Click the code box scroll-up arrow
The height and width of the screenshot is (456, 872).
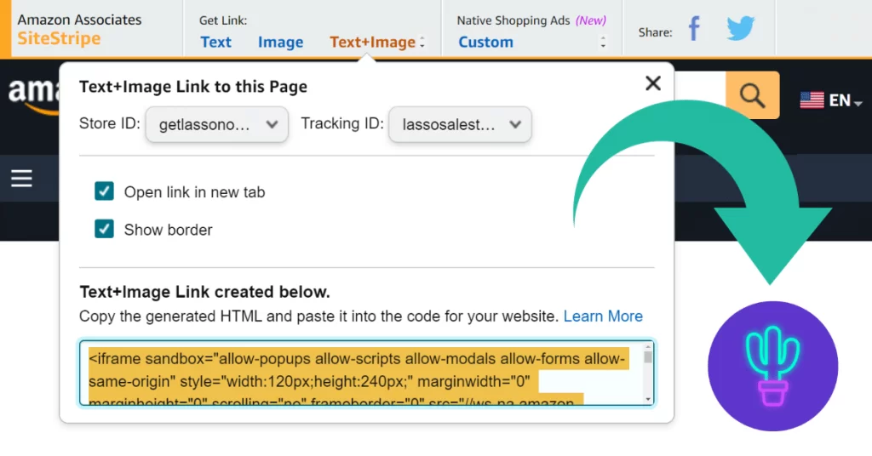[x=648, y=346]
